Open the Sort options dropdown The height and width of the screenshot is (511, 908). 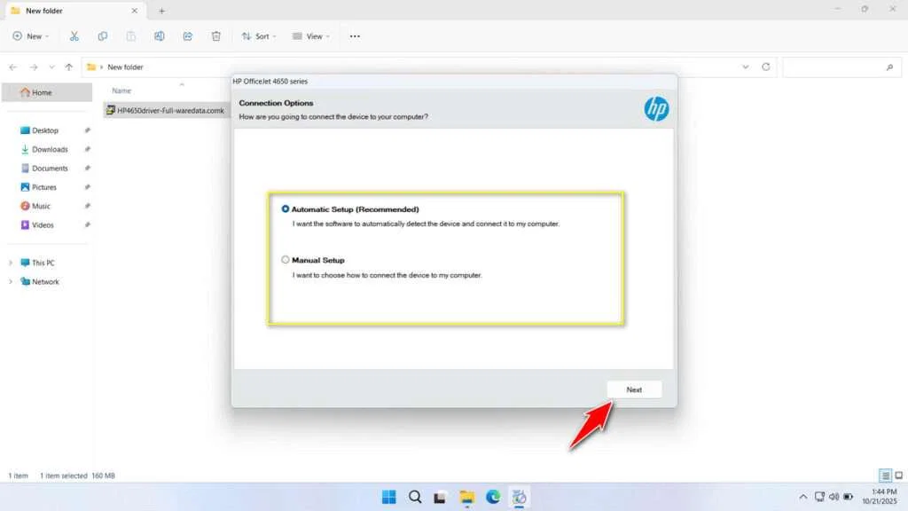click(258, 35)
